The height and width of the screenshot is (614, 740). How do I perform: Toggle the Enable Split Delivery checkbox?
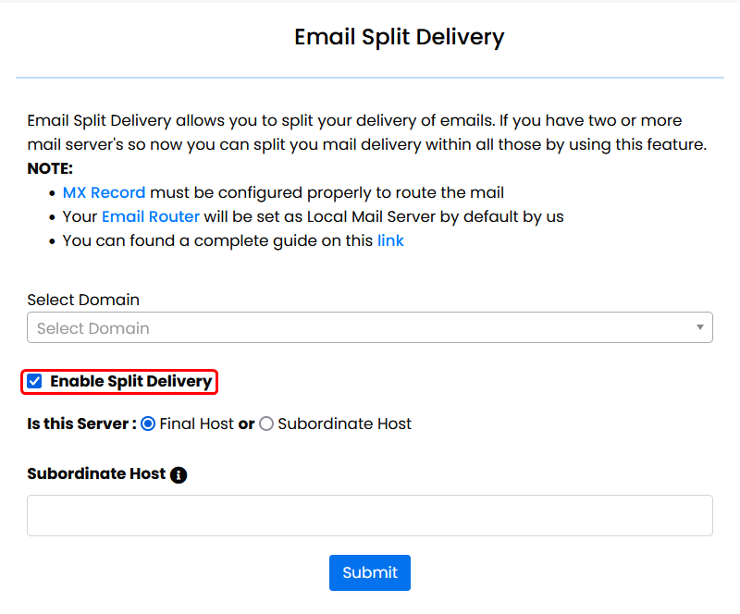pyautogui.click(x=35, y=381)
